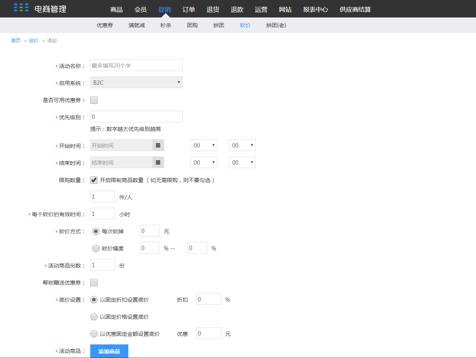Focus the 折扣 percent input field
The width and height of the screenshot is (476, 358).
point(209,299)
